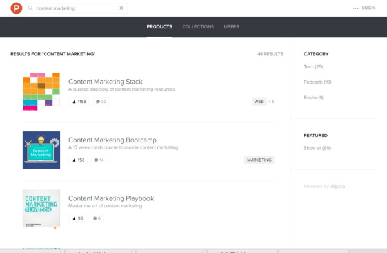Image resolution: width=387 pixels, height=253 pixels.
Task: Click 'A 10 week crash course' description
Action: 123,147
